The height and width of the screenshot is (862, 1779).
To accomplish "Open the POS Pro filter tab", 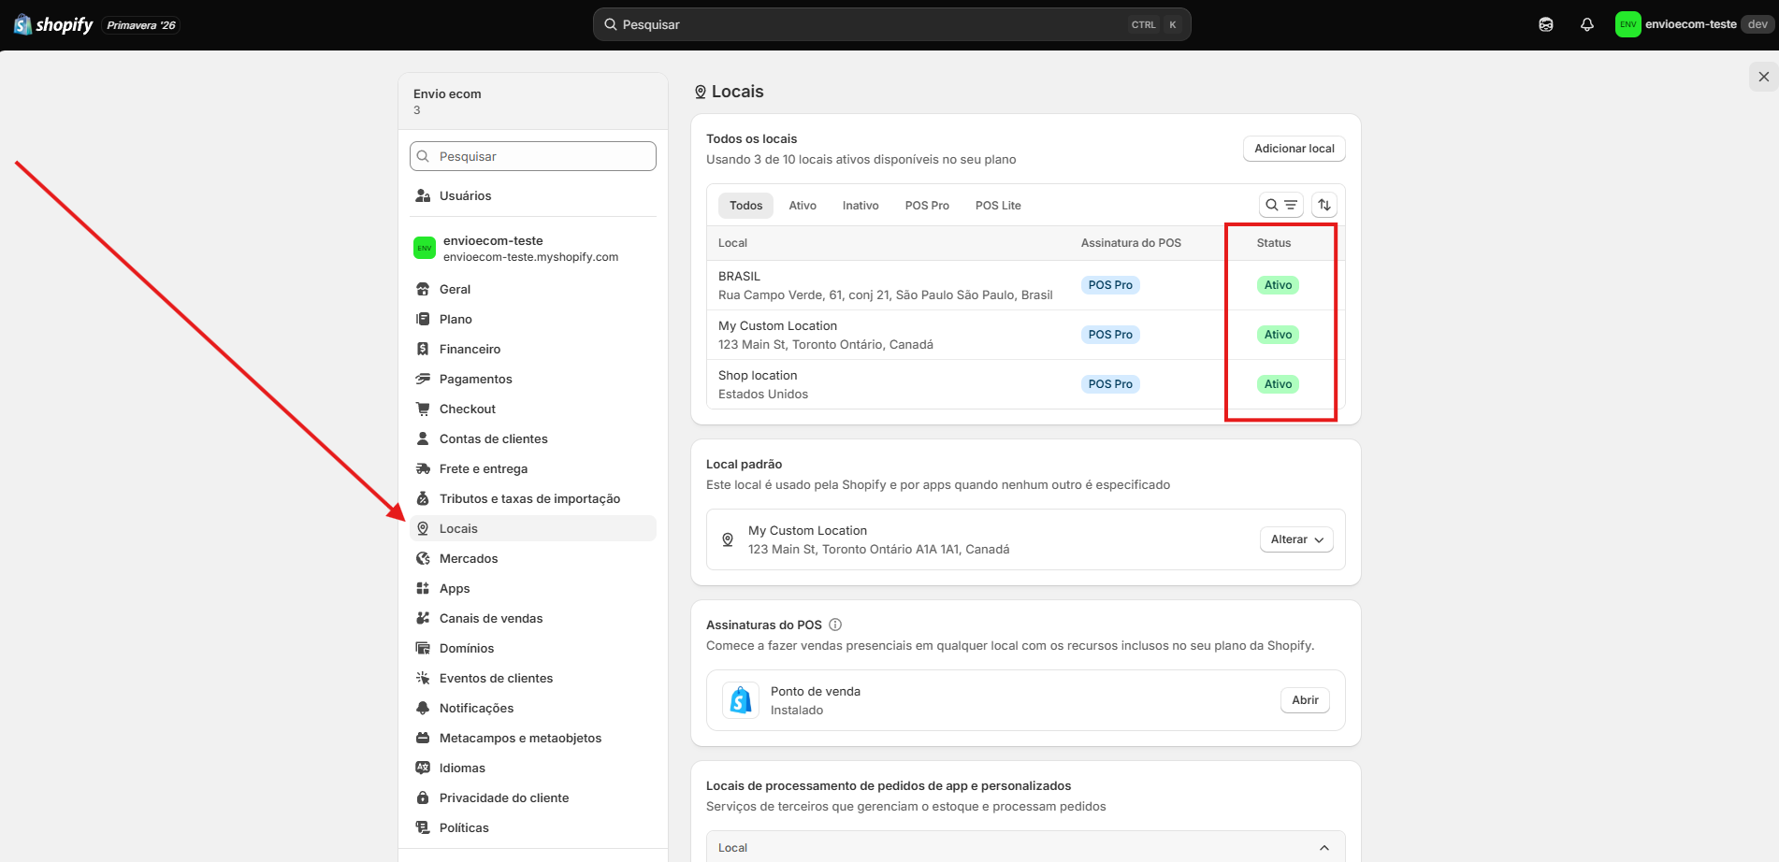I will pos(927,206).
